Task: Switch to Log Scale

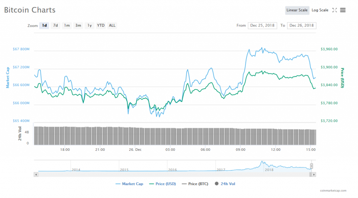Action: click(320, 10)
